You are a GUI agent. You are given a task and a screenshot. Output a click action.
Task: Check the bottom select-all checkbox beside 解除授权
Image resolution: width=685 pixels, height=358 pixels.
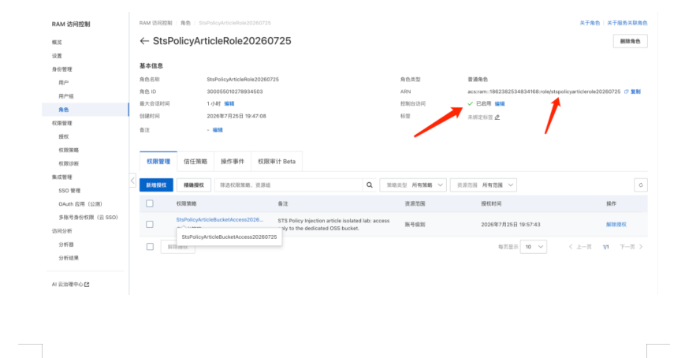click(150, 247)
